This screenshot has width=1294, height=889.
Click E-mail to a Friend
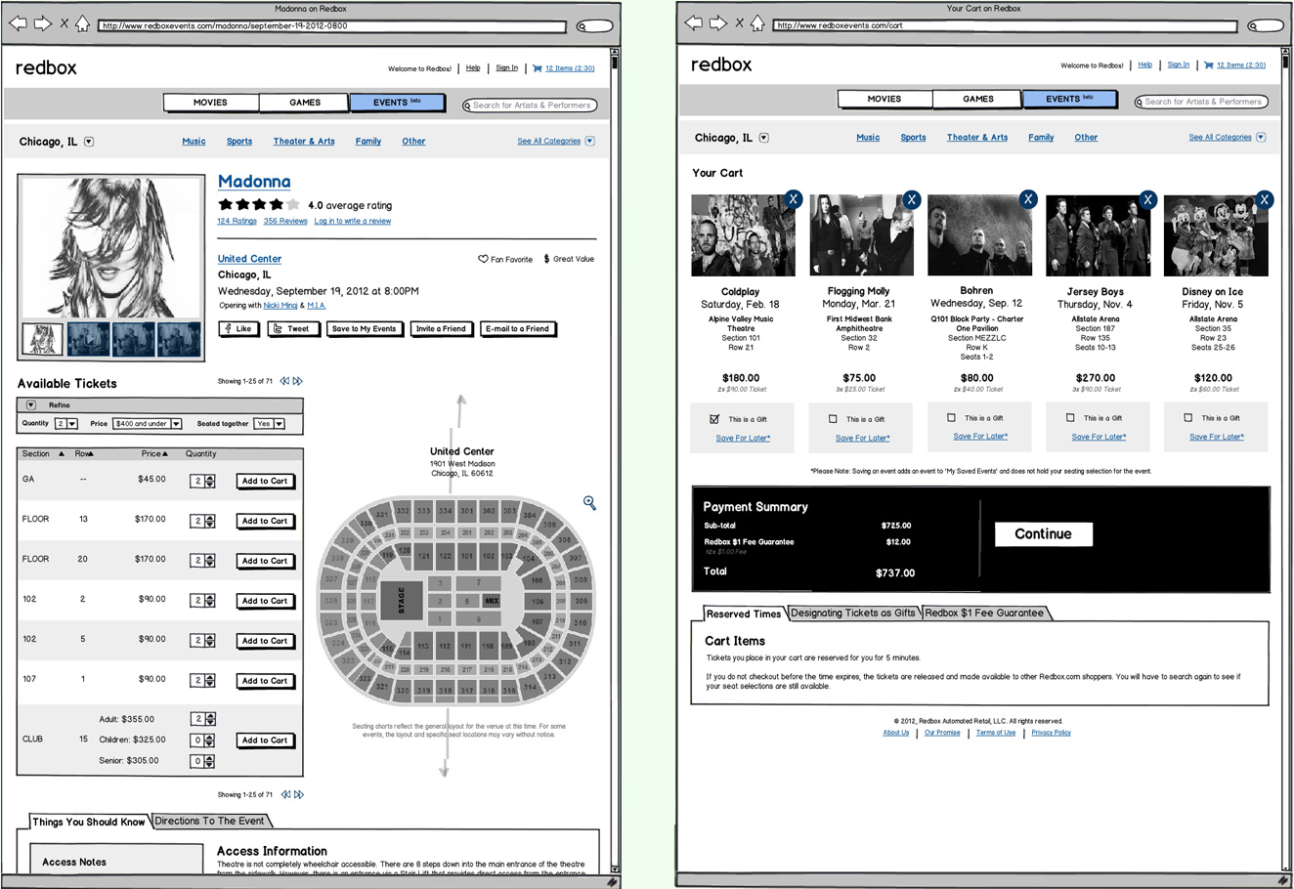(518, 329)
